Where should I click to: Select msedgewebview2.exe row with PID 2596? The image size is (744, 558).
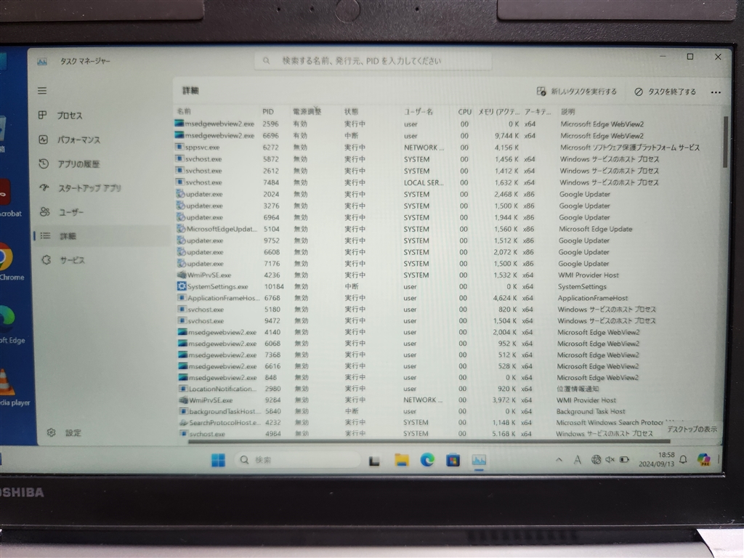(x=448, y=124)
